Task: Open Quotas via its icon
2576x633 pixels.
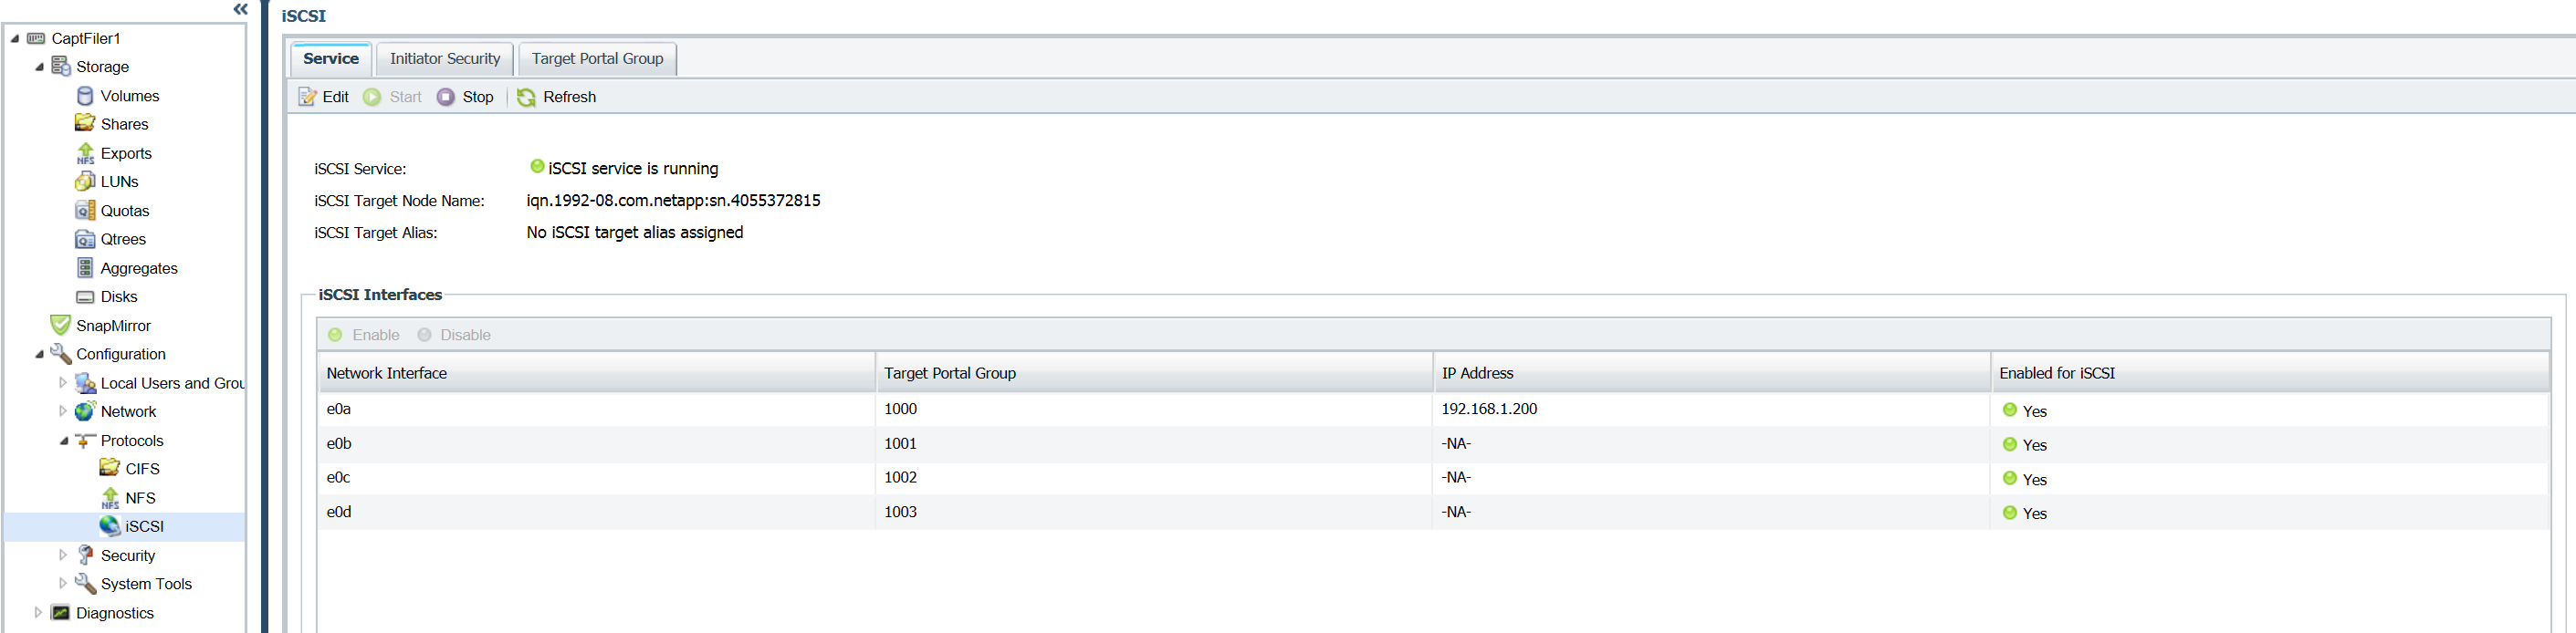Action: (x=85, y=210)
